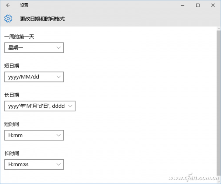Click the vertical scrollbar on the right edge
The width and height of the screenshot is (221, 184).
pos(218,103)
